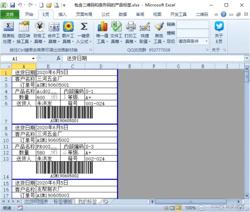The height and width of the screenshot is (212, 250).
Task: Go to the first sheet navigation arrow
Action: [x=3, y=202]
